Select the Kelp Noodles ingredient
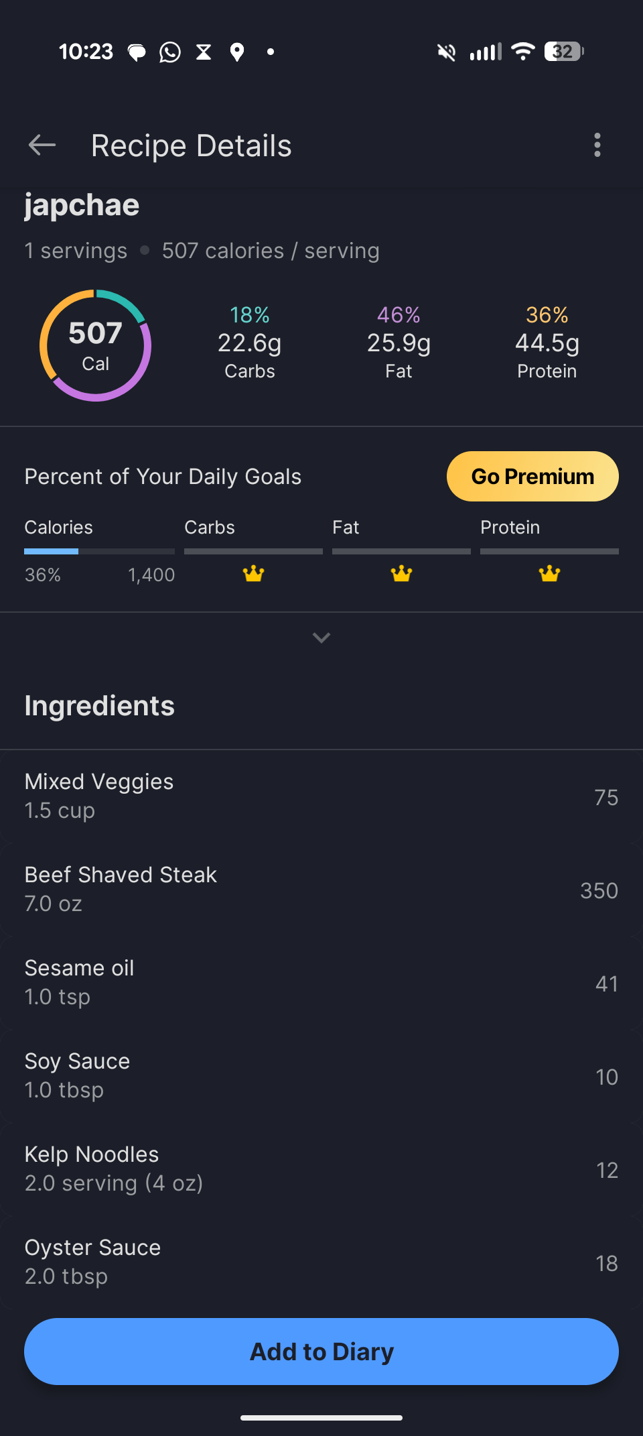Viewport: 643px width, 1436px height. coord(321,1169)
